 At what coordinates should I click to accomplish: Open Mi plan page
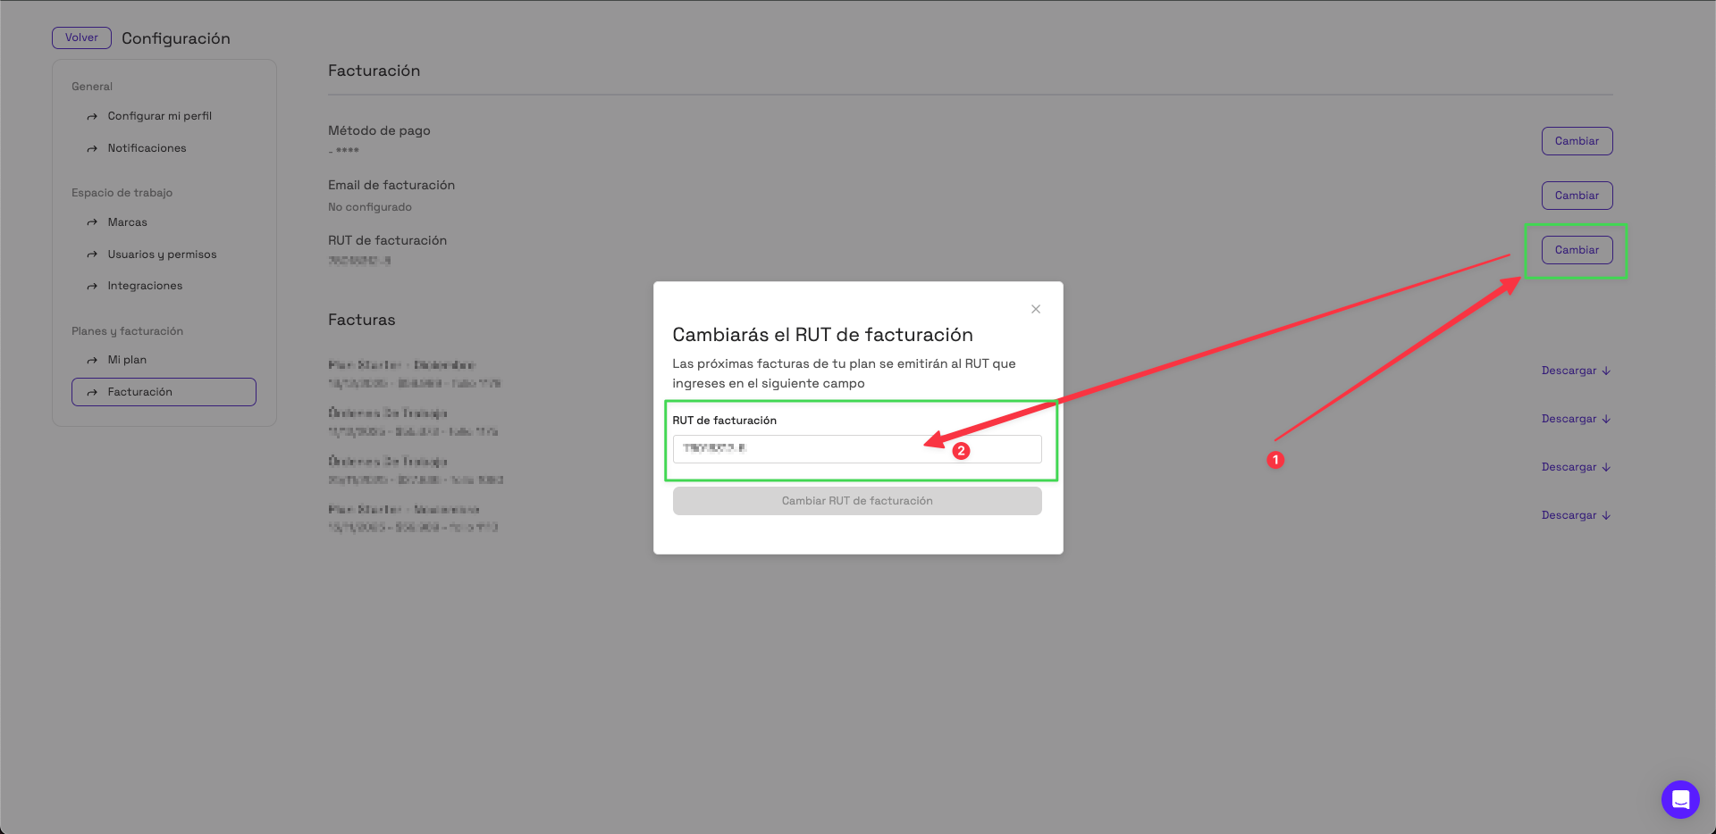127,360
